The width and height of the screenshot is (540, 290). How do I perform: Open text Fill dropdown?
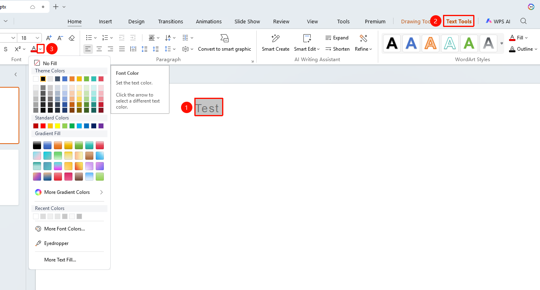[x=519, y=38]
